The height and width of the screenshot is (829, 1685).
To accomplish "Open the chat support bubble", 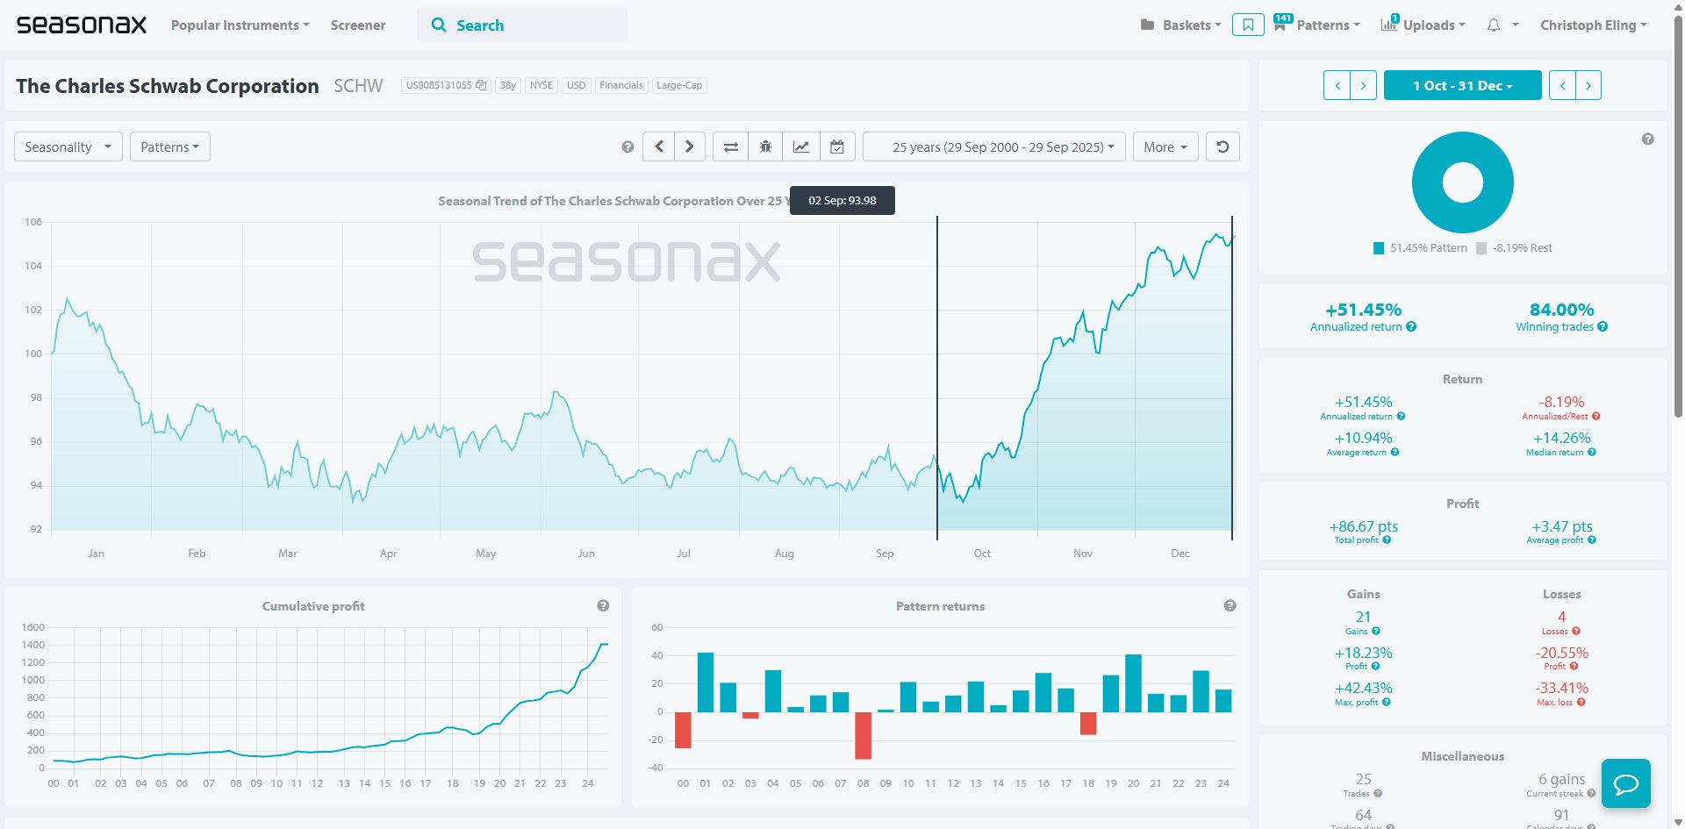I will pyautogui.click(x=1625, y=783).
